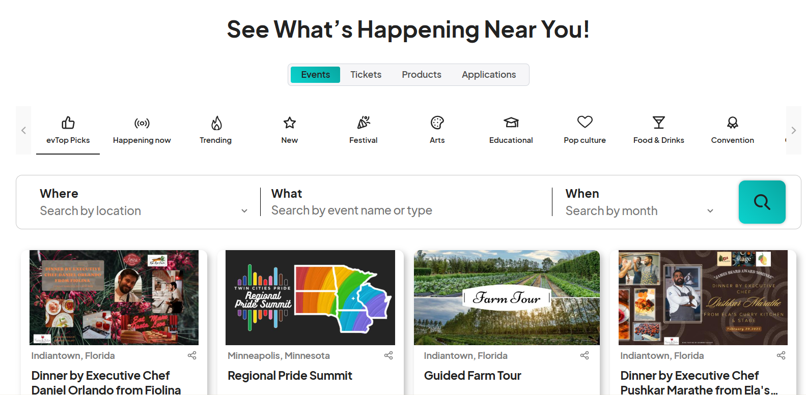806x395 pixels.
Task: Open the Regional Pride Summit event title
Action: [290, 376]
